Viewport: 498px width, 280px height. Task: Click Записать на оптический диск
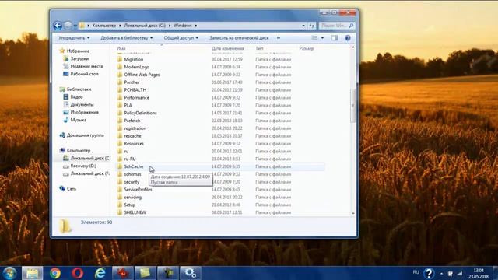tap(239, 38)
